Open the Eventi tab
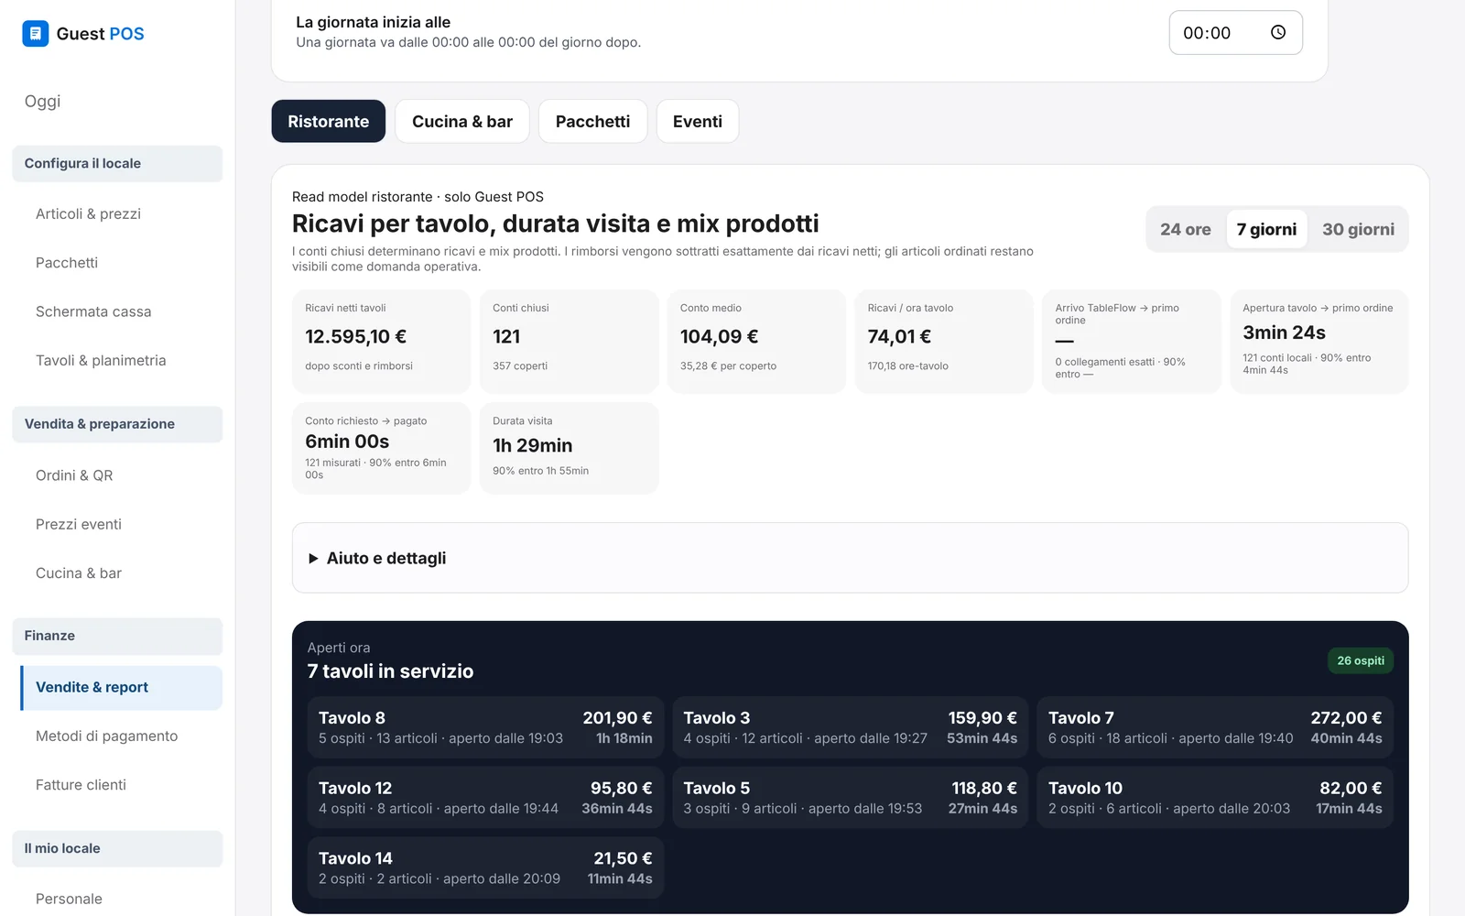Image resolution: width=1465 pixels, height=916 pixels. tap(698, 122)
